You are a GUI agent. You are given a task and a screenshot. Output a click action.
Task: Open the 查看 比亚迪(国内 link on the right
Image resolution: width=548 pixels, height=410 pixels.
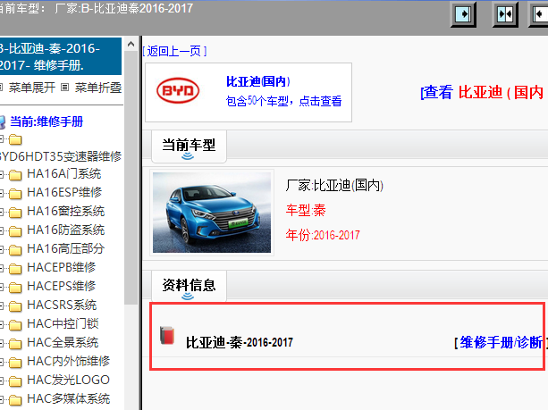[x=483, y=93]
